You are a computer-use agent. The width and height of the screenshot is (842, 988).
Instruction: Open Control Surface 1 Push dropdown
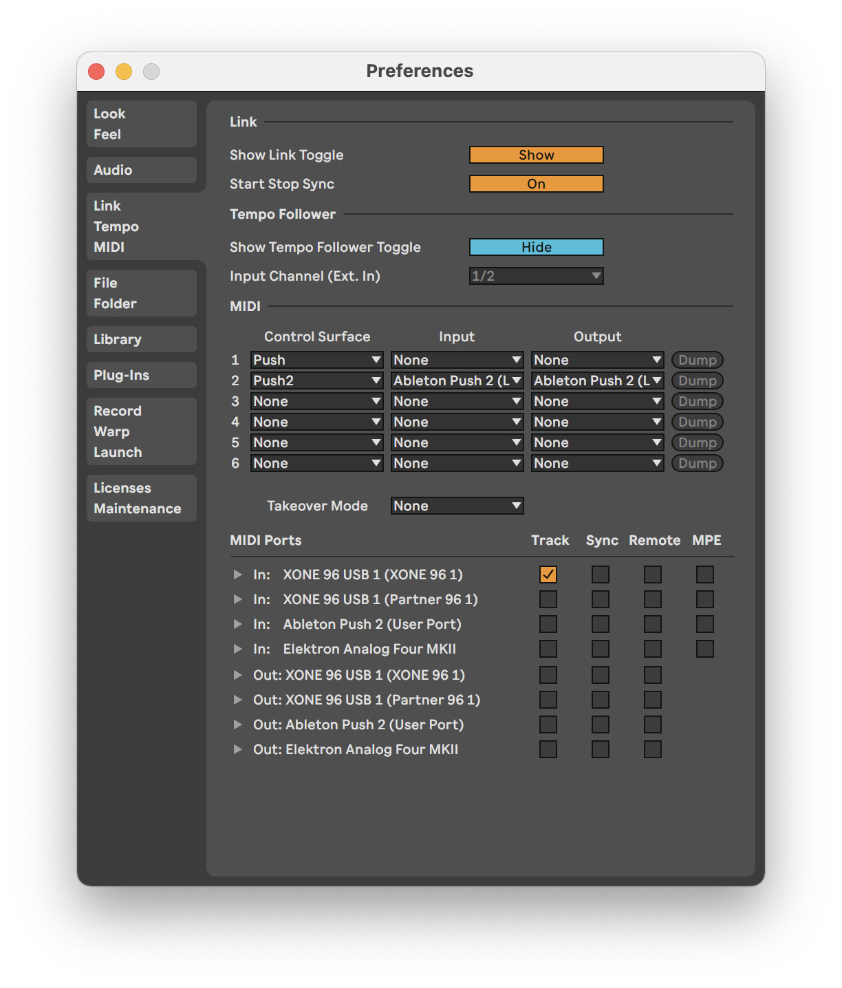tap(317, 360)
